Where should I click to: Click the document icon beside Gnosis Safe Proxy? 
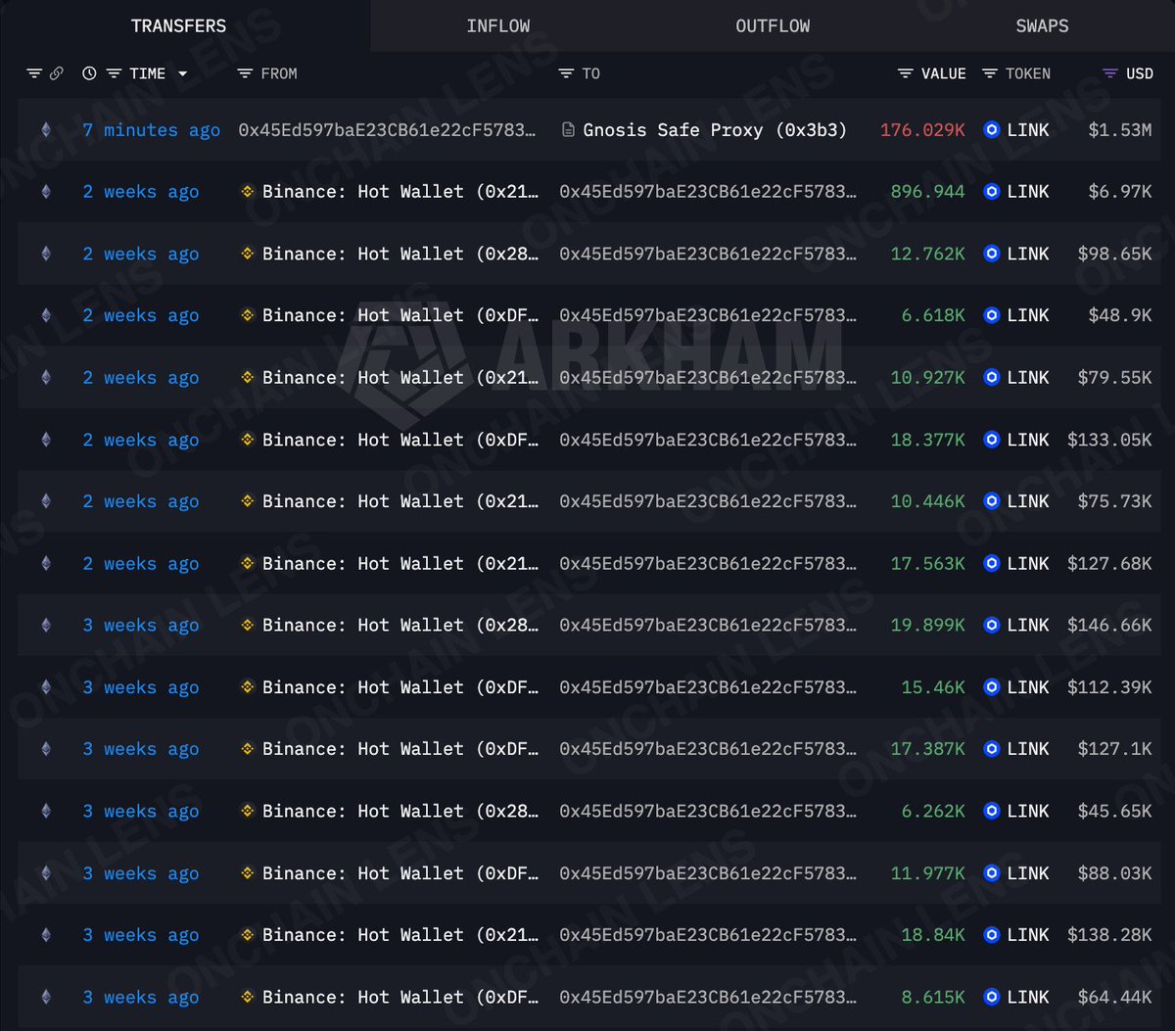[568, 130]
